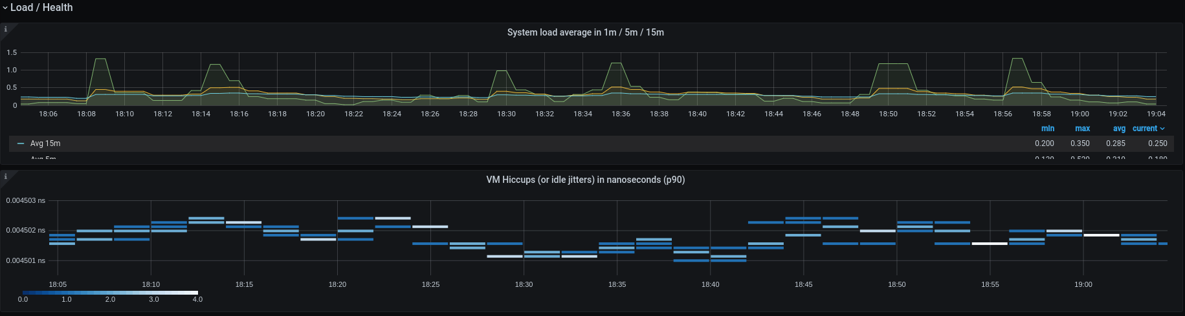The height and width of the screenshot is (316, 1185).
Task: Click info icon on VM Hiccups panel
Action: (x=6, y=176)
